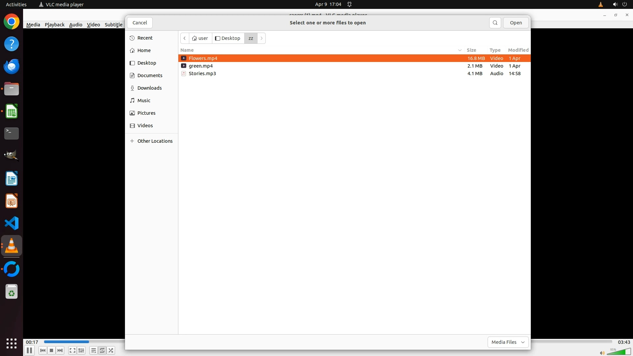Expand the Media Files filter dropdown
Viewport: 633px width, 356px height.
click(x=508, y=342)
